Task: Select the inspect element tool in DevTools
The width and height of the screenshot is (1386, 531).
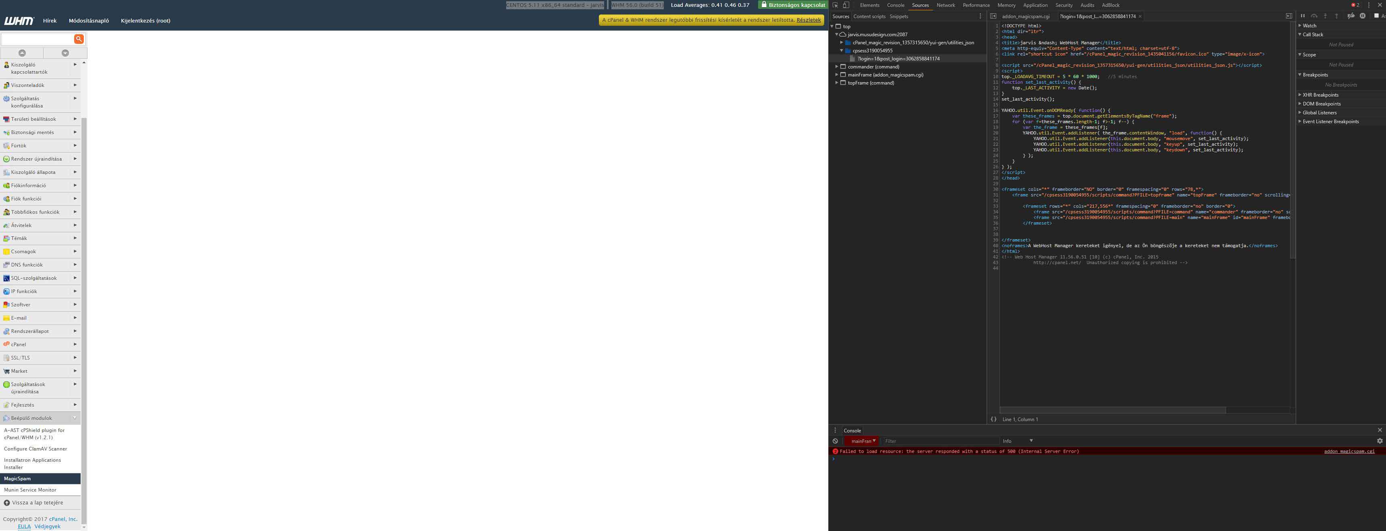Action: click(835, 5)
